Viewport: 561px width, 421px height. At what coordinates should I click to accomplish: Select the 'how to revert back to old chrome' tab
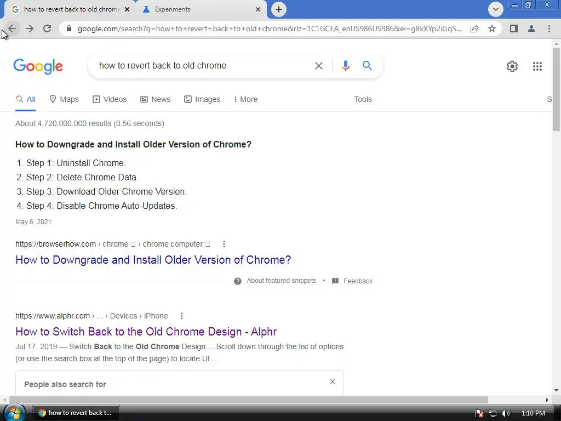pos(68,9)
